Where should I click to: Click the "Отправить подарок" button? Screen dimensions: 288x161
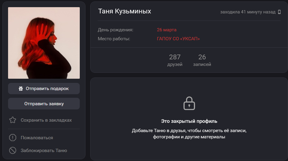click(44, 89)
